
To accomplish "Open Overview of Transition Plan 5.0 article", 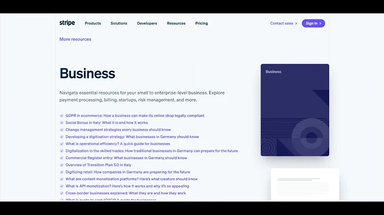I will [98, 165].
